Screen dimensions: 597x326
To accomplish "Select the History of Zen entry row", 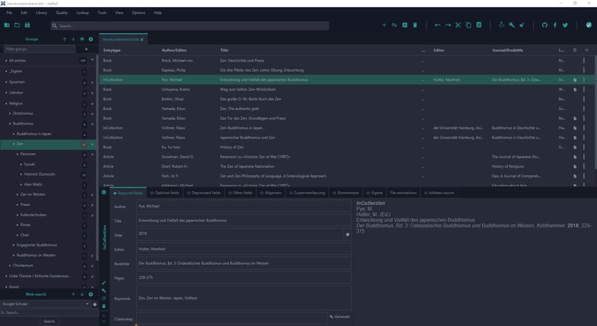I will pos(347,147).
